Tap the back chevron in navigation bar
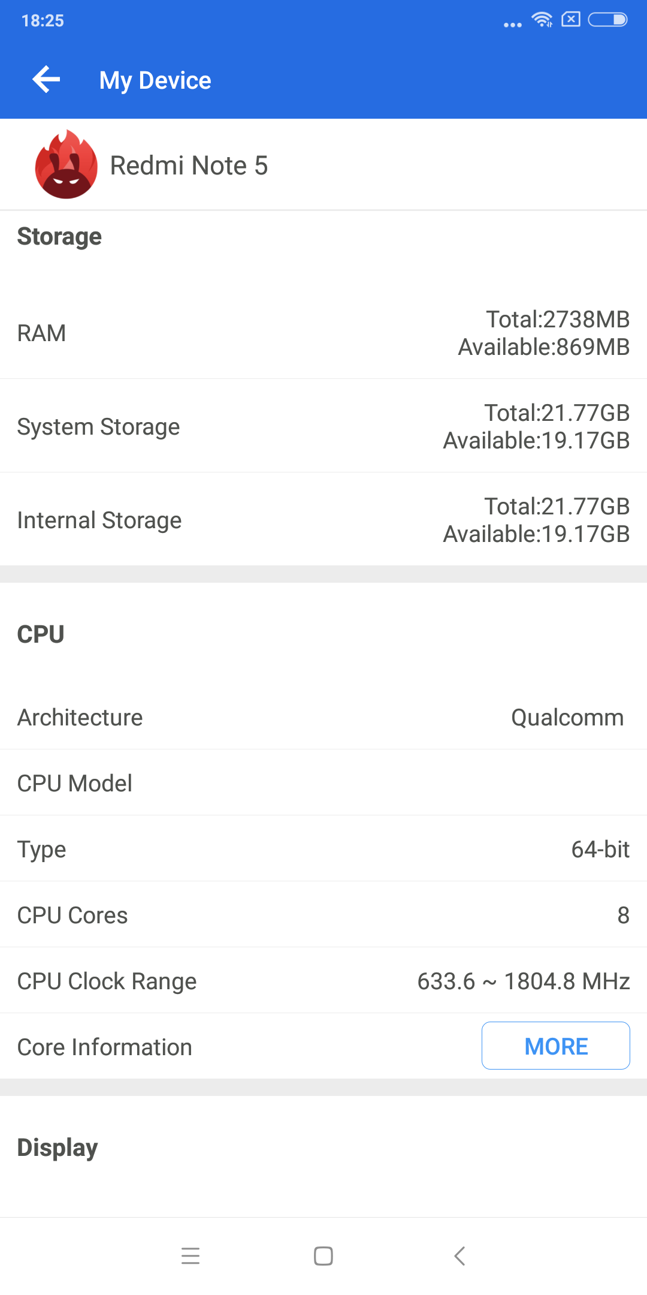 tap(459, 1255)
